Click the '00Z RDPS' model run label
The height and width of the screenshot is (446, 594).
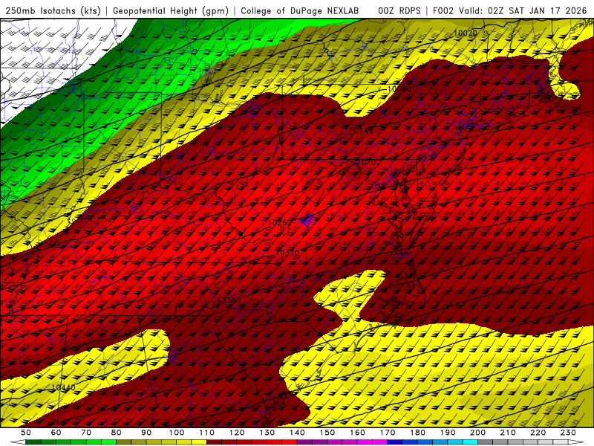pos(399,11)
